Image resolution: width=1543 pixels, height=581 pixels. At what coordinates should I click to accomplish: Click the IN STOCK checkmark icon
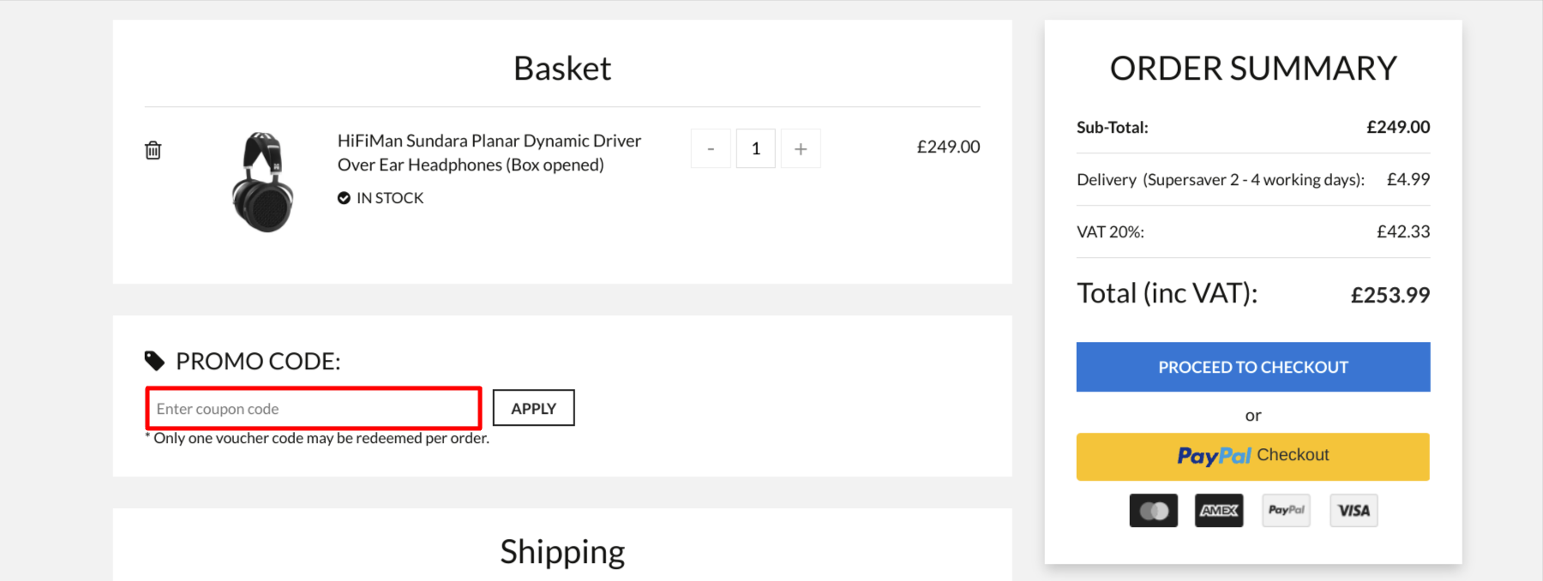coord(344,198)
